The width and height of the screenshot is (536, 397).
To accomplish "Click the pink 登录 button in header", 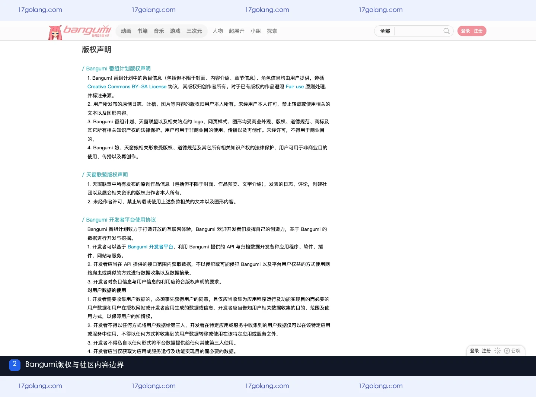I will tap(466, 31).
